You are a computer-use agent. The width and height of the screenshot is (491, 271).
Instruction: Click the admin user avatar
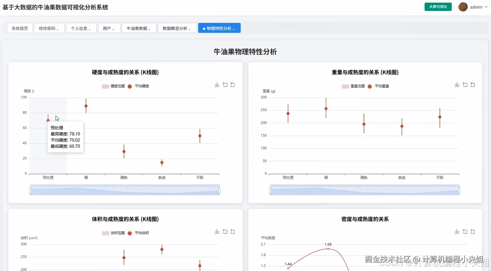click(463, 7)
